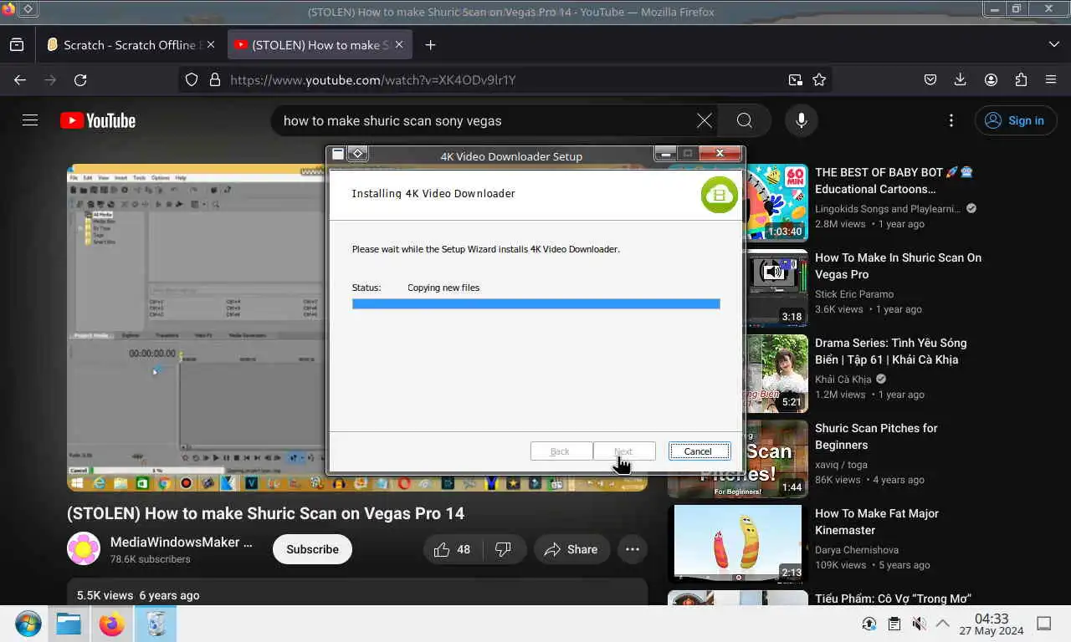Screen dimensions: 1071x642
Task: Go to YouTube home via logo
Action: click(x=98, y=121)
